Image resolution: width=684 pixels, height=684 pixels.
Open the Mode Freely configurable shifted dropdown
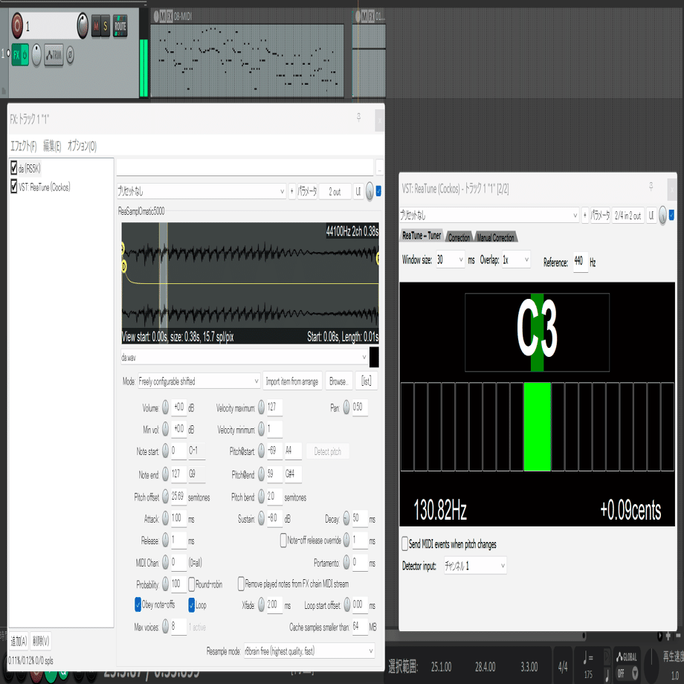tap(199, 381)
